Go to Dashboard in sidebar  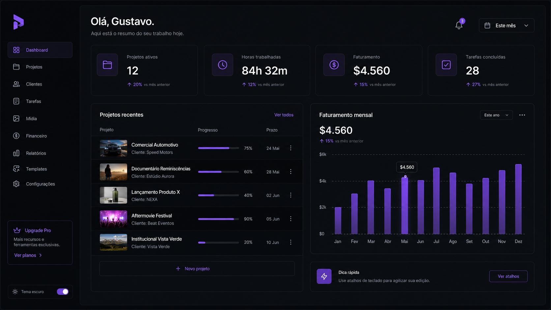pos(40,50)
